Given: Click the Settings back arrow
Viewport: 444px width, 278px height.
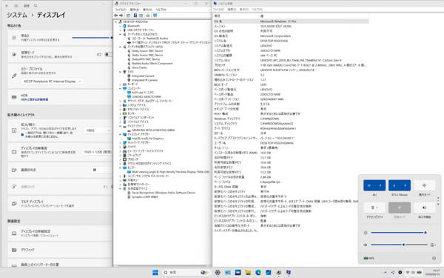Looking at the screenshot, I should pos(7,6).
